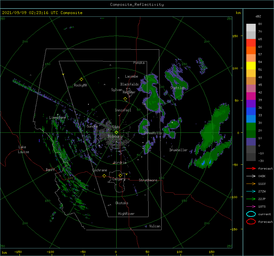The width and height of the screenshot is (274, 256).
Task: Click the yellow radar site diamond at Didsbury
Action: [x=116, y=132]
